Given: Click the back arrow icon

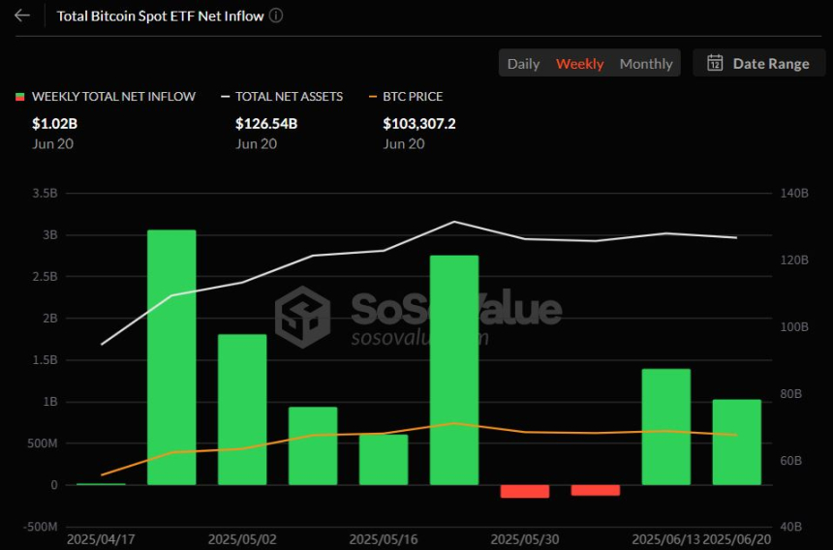Looking at the screenshot, I should tap(21, 15).
